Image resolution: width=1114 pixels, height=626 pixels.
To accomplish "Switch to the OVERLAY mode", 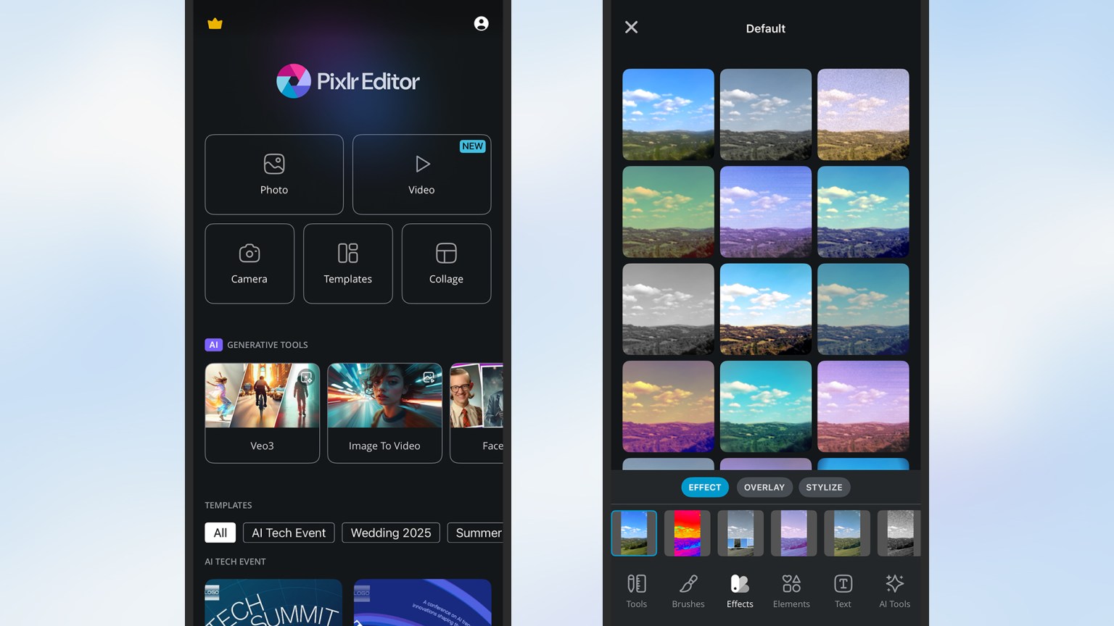I will click(764, 487).
